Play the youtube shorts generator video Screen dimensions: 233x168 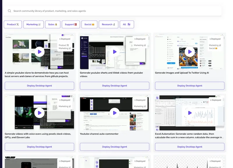coord(115,52)
